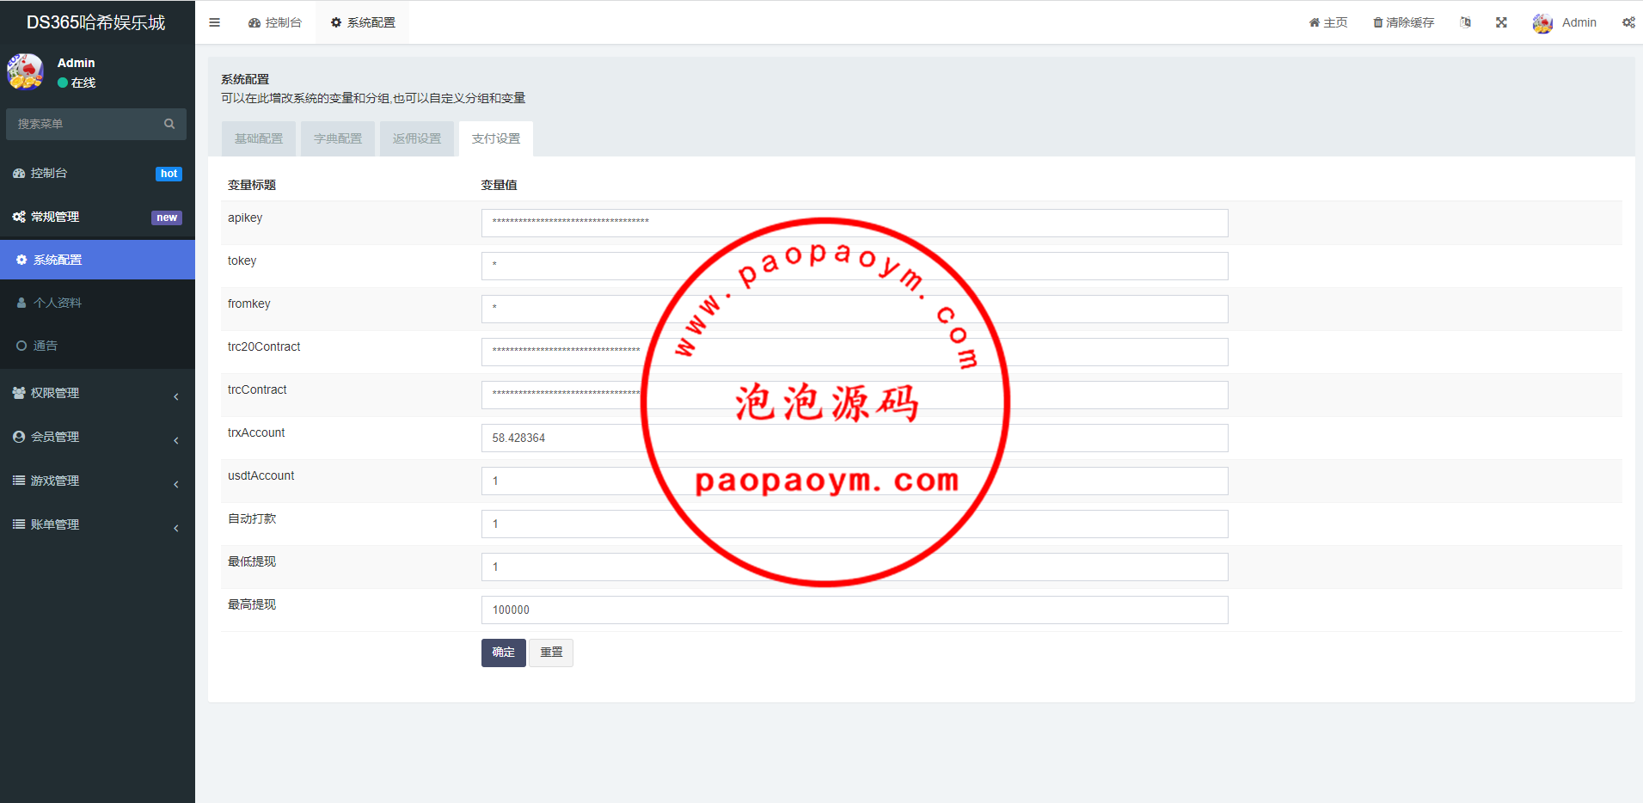Select 系统配置 sidebar item
The height and width of the screenshot is (803, 1643).
97,260
